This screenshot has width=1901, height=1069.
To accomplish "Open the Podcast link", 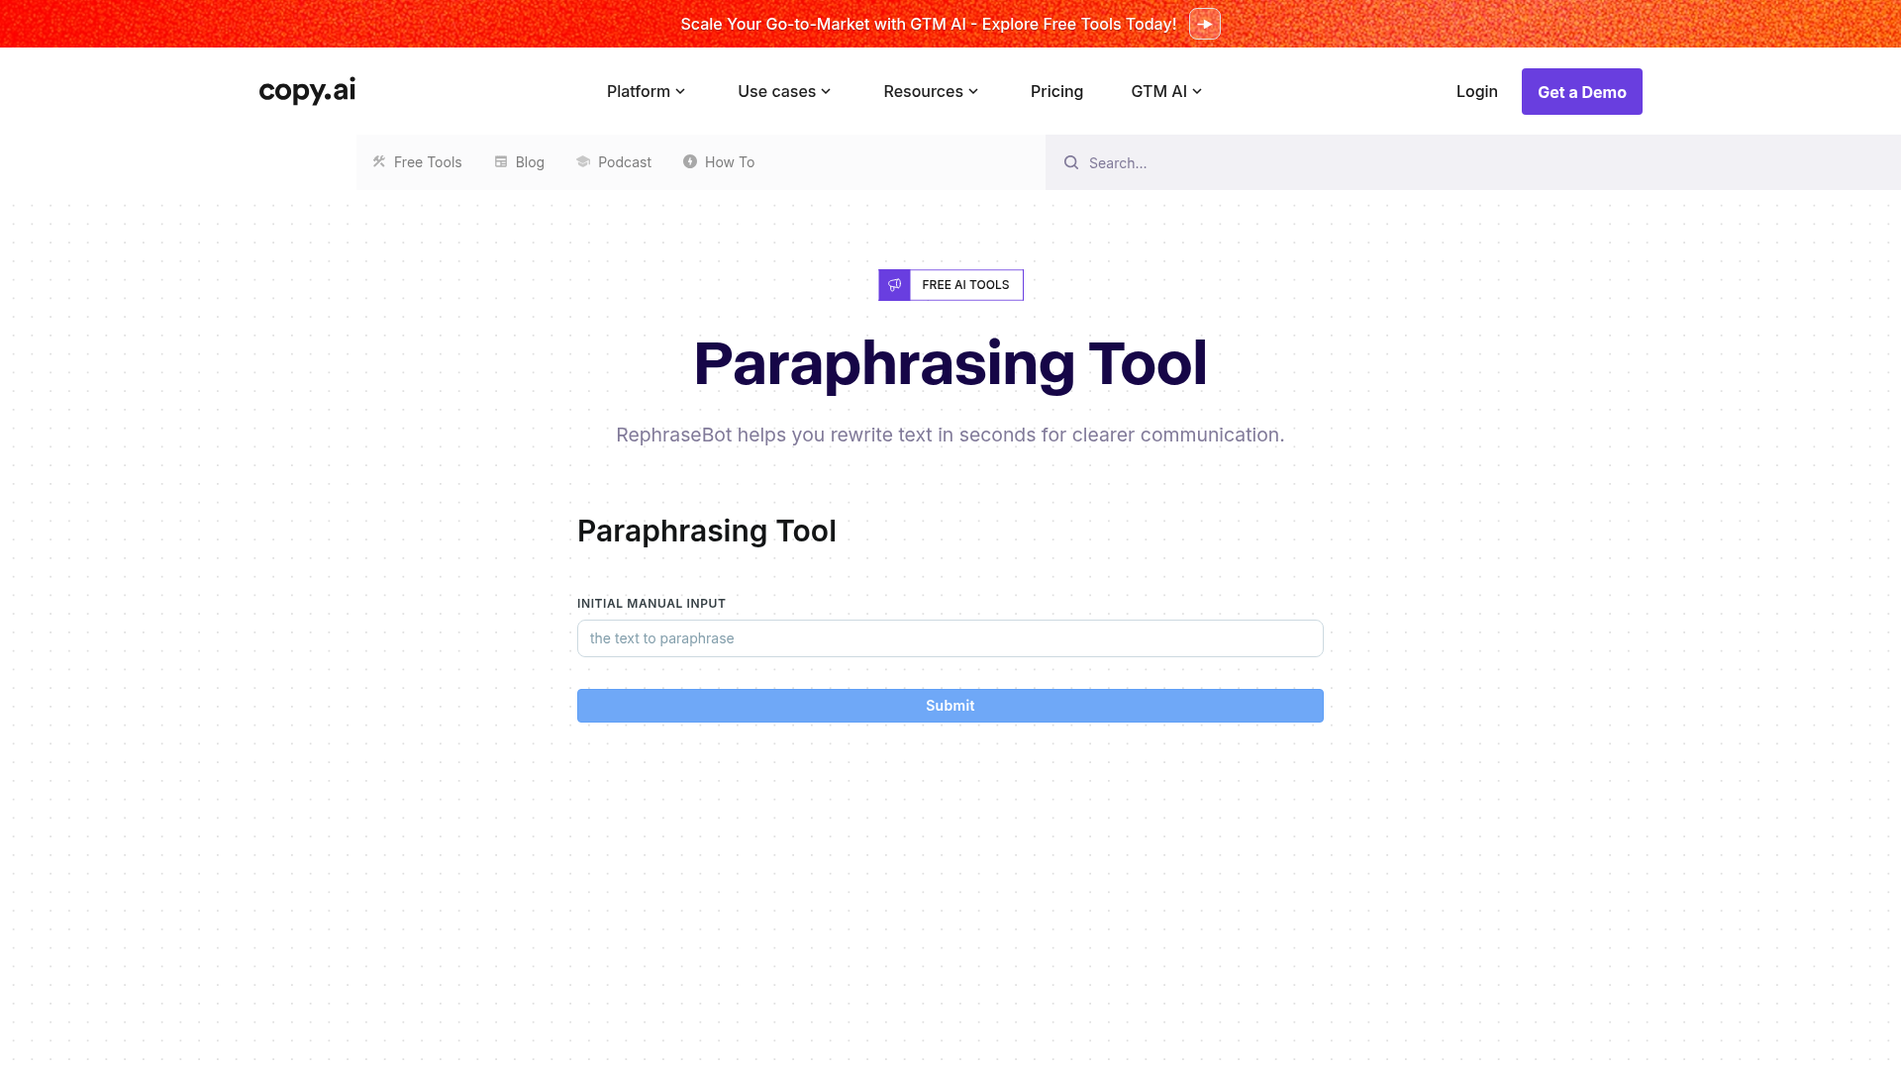I will [x=614, y=162].
